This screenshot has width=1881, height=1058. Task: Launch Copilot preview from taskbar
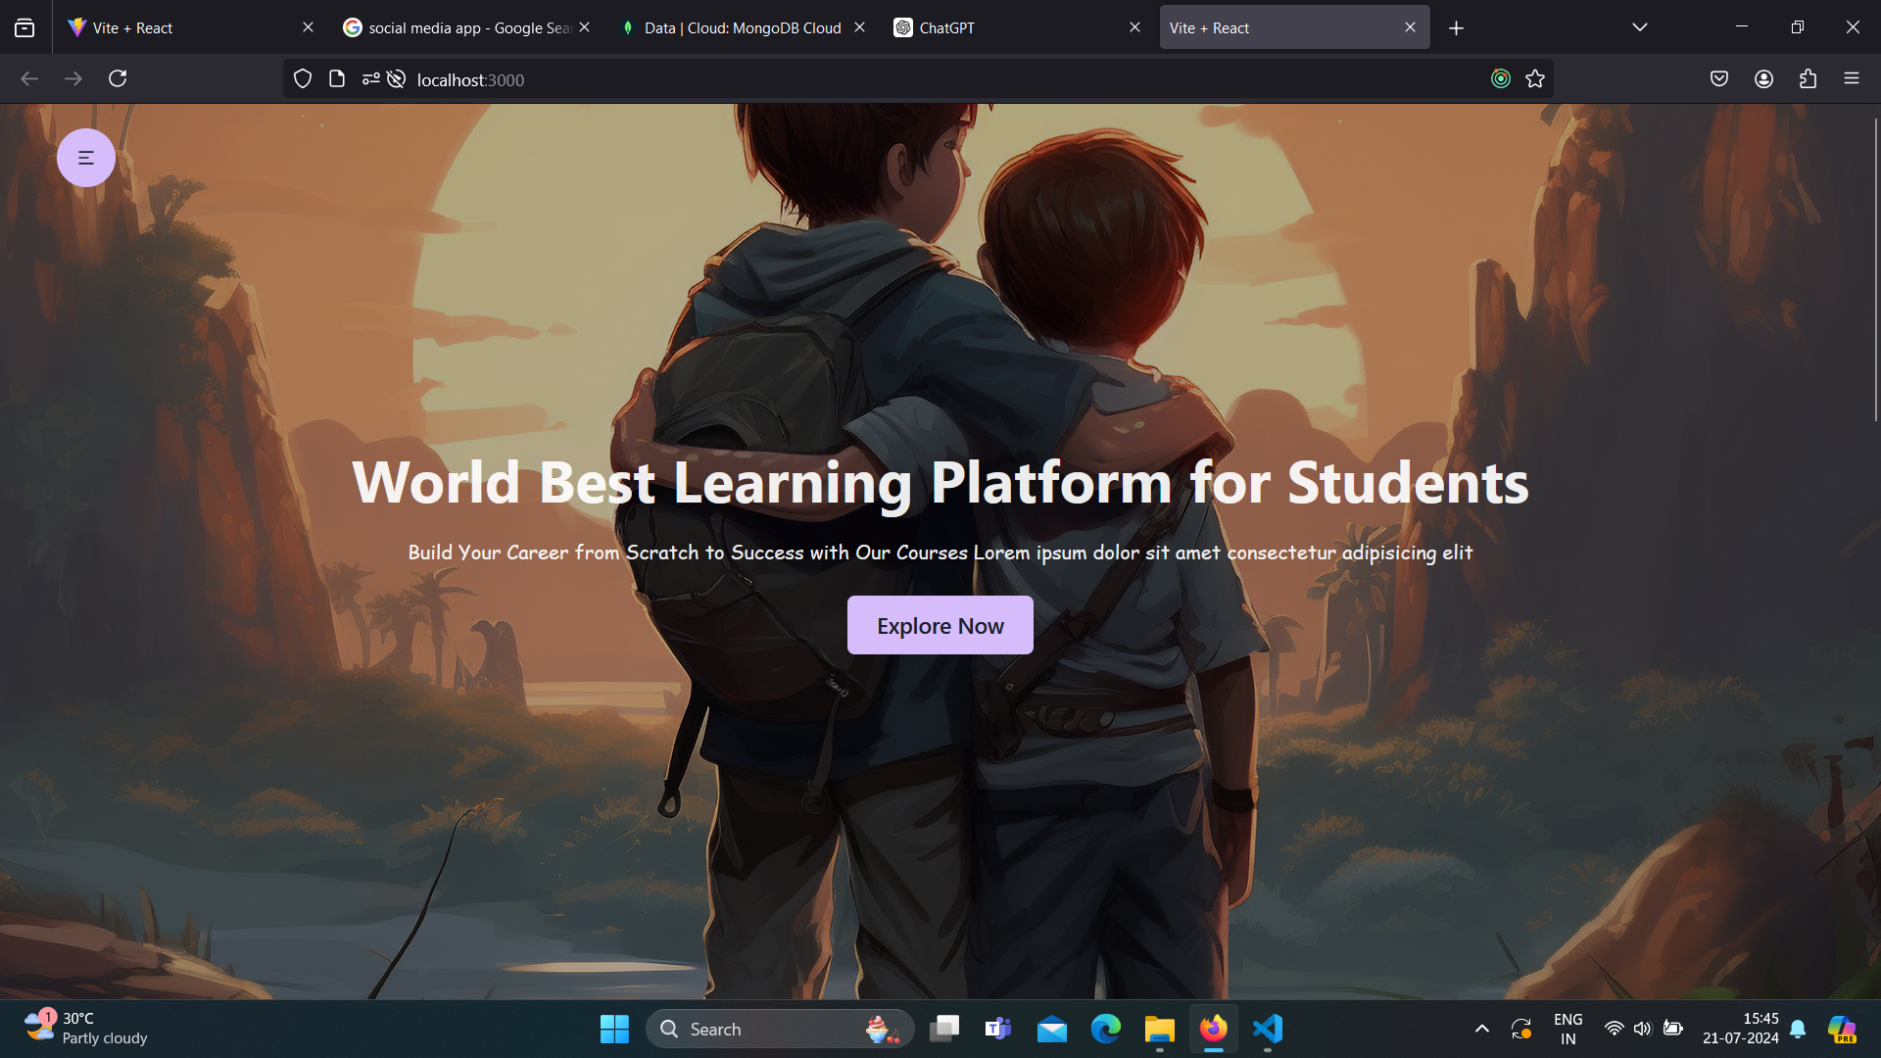[1843, 1029]
